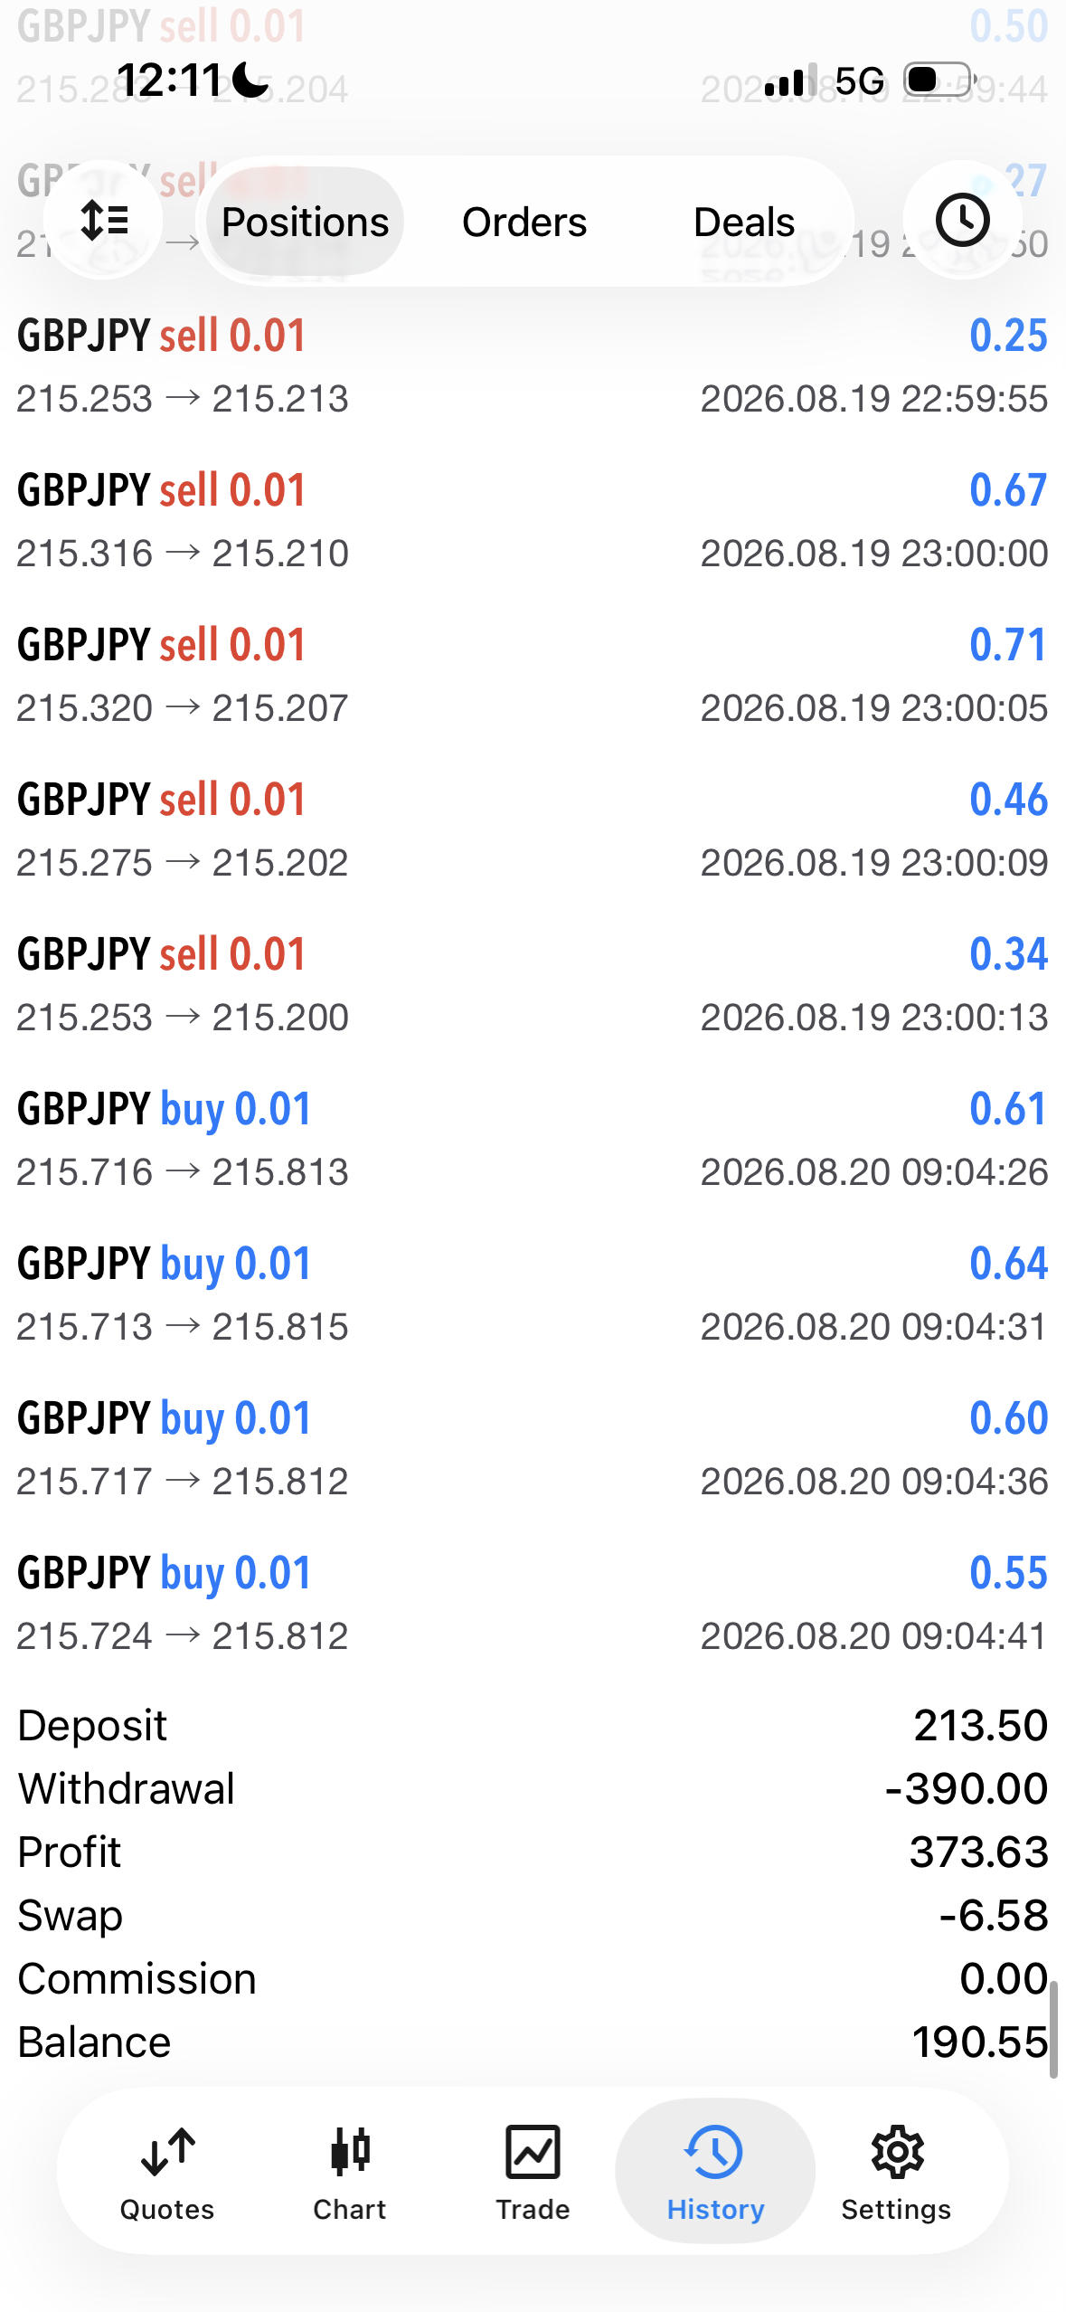This screenshot has width=1066, height=2312.
Task: Expand GBPJPY sell with 0.71 profit
Action: [533, 676]
